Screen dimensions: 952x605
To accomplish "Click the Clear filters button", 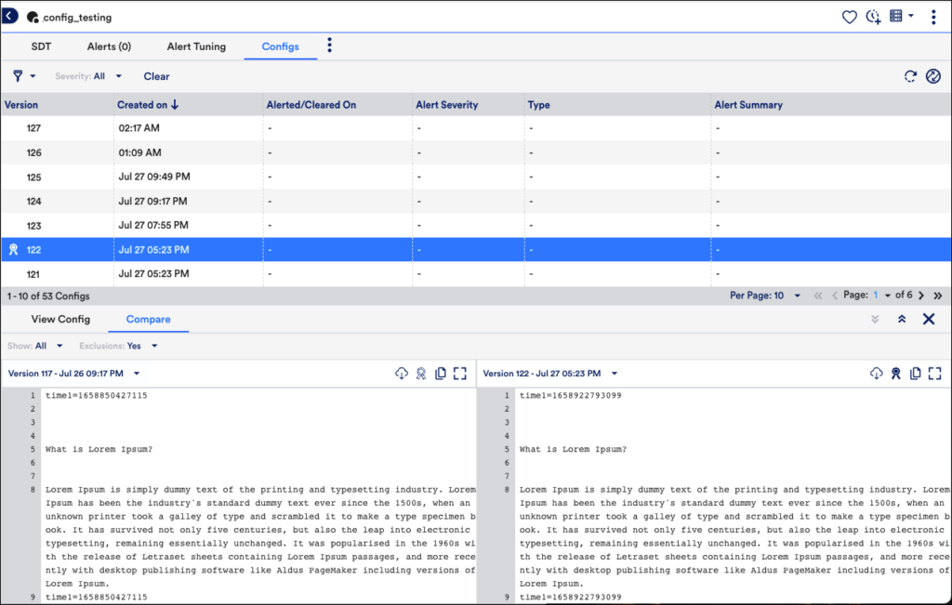I will pyautogui.click(x=156, y=76).
